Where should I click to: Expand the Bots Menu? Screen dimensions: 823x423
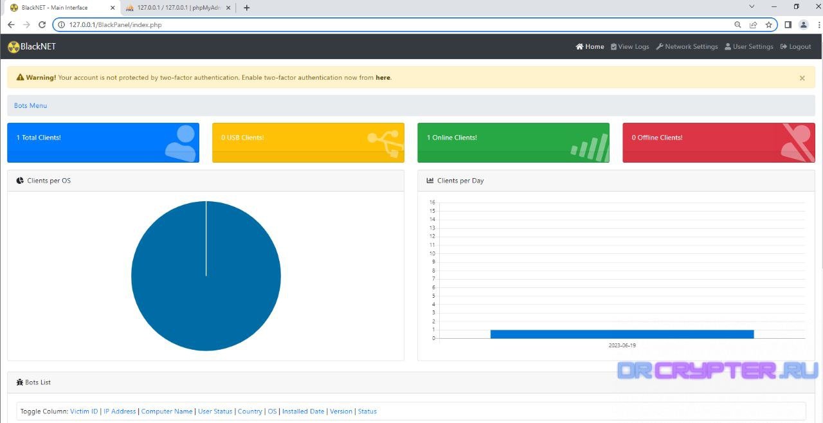pyautogui.click(x=30, y=105)
